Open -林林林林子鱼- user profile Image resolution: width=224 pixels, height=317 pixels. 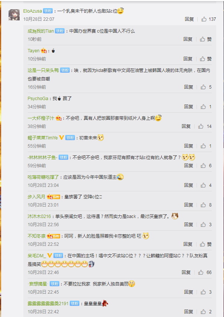[43, 157]
